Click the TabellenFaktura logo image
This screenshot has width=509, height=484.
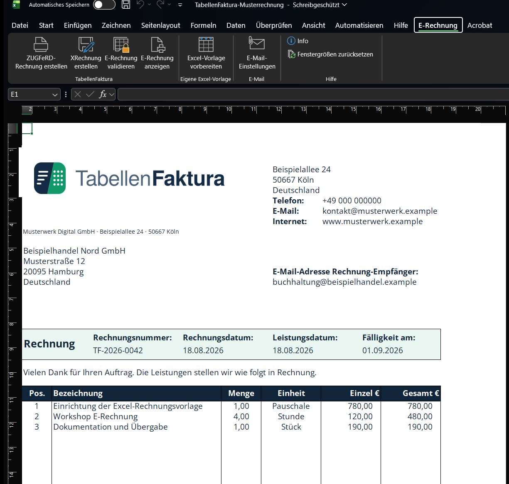coord(129,178)
